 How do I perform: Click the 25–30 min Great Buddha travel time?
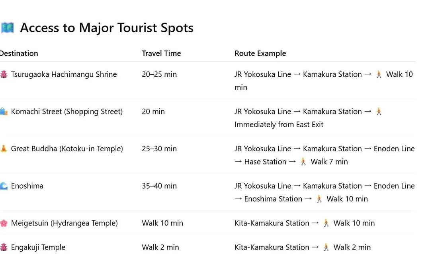pyautogui.click(x=159, y=149)
